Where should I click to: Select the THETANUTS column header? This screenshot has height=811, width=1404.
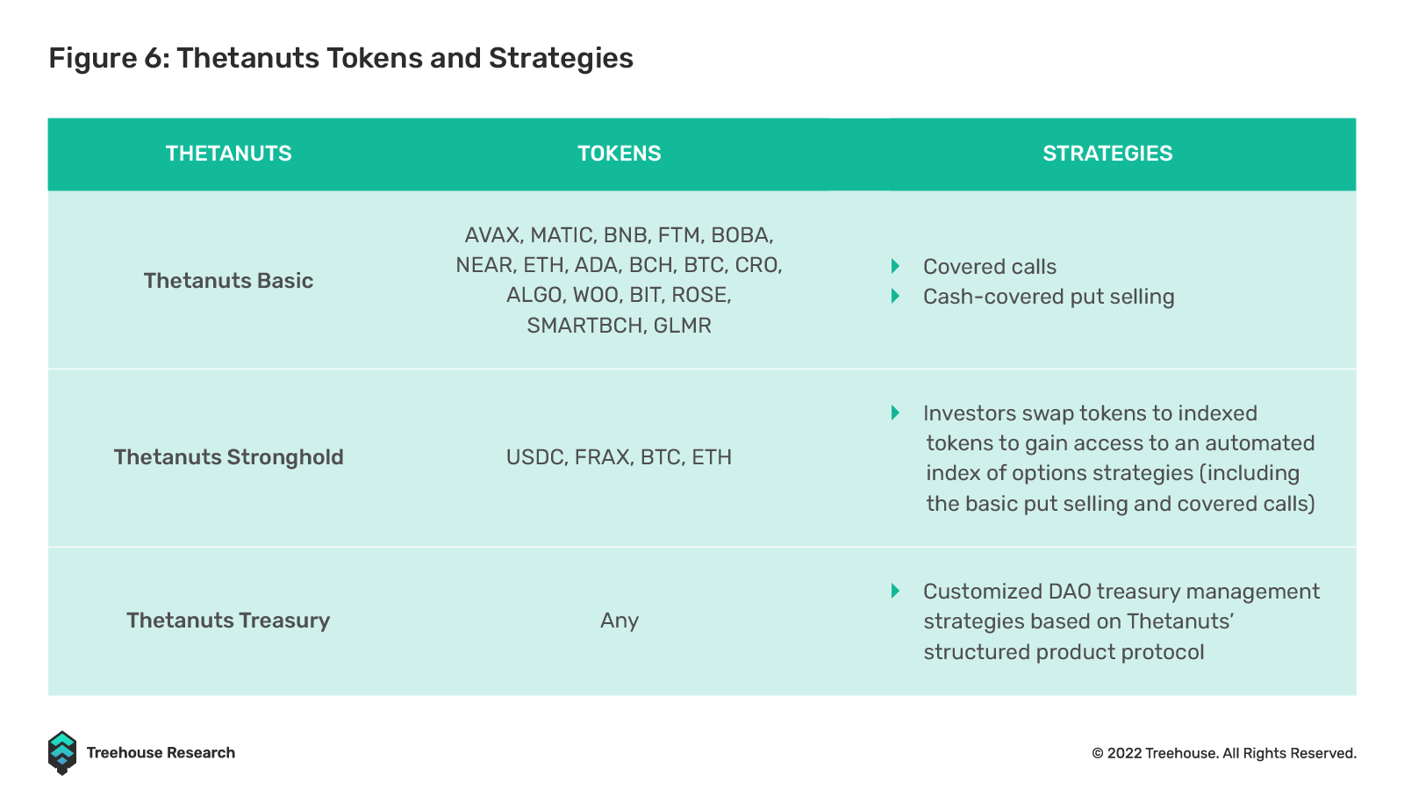point(229,154)
